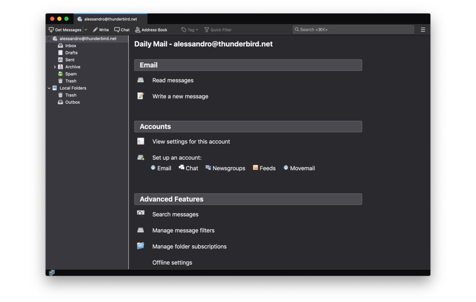Screen dimensions: 476x302
Task: Click the Search messages magnifier icon
Action: pos(140,213)
